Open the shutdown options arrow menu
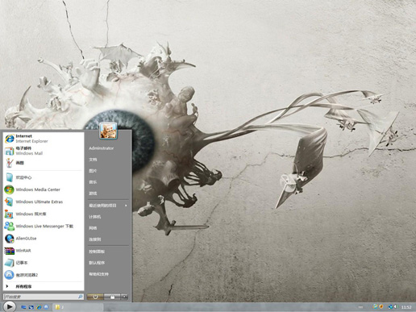The image size is (416, 312). tap(124, 297)
